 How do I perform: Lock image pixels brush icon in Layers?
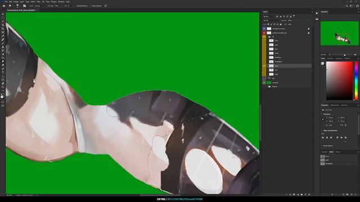coord(271,24)
